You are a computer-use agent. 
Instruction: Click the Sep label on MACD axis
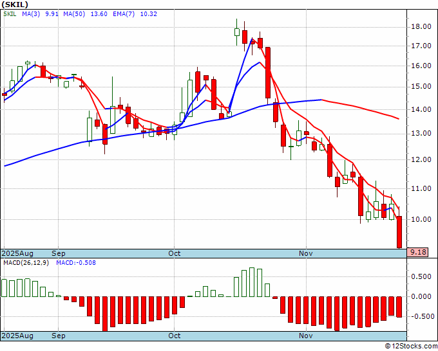click(x=59, y=336)
